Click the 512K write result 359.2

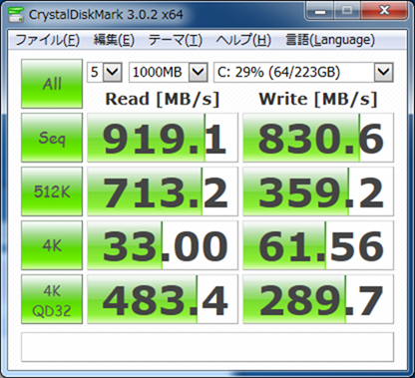(318, 191)
